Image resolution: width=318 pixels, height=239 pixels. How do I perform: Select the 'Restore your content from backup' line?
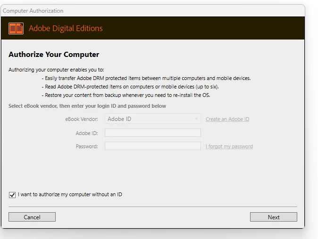[126, 95]
